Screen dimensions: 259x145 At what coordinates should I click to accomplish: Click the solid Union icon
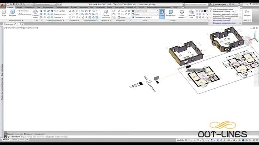45,11
